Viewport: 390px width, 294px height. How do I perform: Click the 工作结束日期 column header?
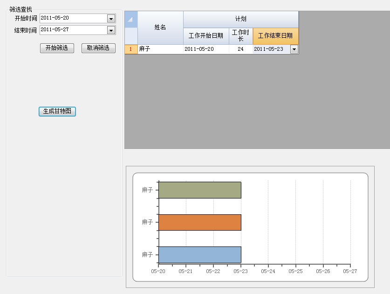275,36
